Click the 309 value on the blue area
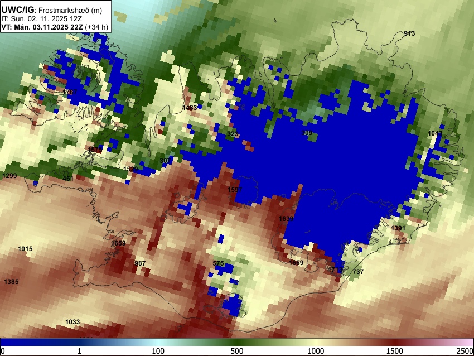The image size is (474, 356). click(x=307, y=132)
